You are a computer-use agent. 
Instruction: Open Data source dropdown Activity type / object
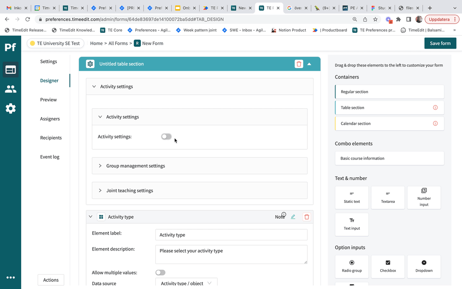click(x=186, y=283)
